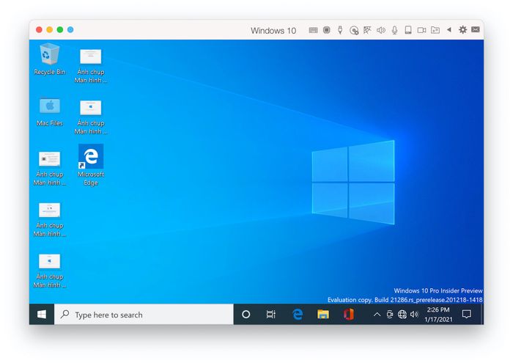Open the shared folders icon in toolbar
Viewport: 513px width, 363px height.
click(x=435, y=30)
